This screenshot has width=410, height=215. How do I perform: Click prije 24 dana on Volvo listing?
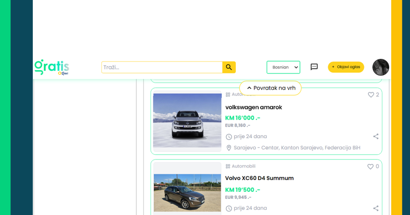pyautogui.click(x=250, y=208)
